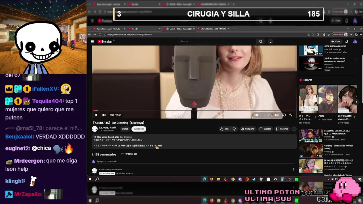Go forward in the browser
363x204 pixels.
pos(95,35)
